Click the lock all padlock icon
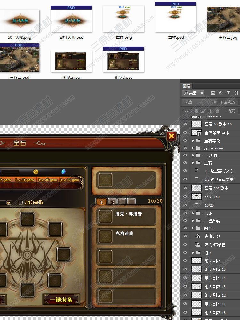 (218, 111)
